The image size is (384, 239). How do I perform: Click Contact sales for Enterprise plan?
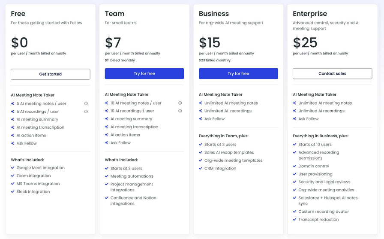(332, 74)
